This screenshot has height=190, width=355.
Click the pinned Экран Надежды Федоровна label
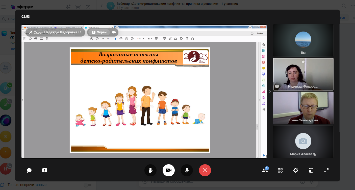tap(55, 32)
